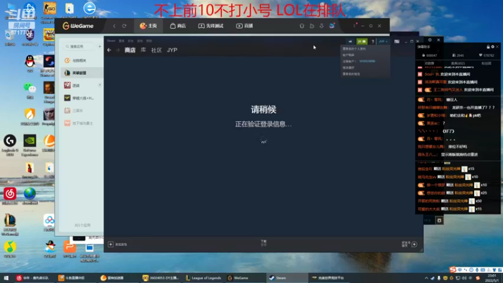Add app with plus beside search
503x283 pixels.
point(100,47)
